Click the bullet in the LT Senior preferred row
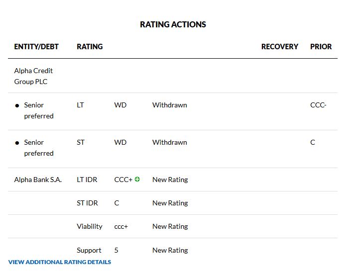 tap(17, 105)
